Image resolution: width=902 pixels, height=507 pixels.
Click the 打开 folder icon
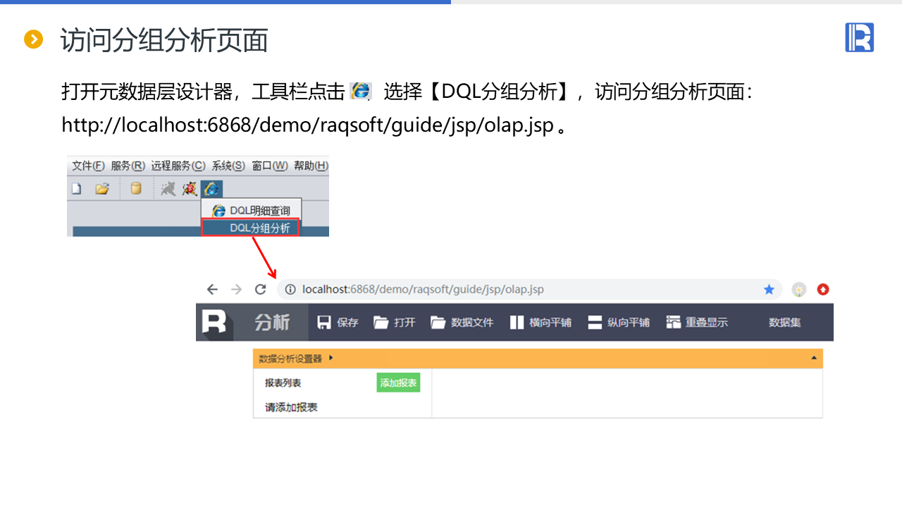click(x=381, y=323)
